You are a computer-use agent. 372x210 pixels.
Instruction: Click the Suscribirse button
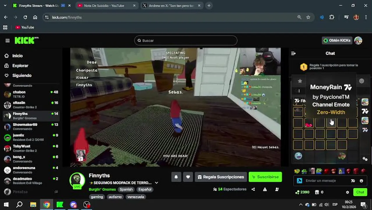pyautogui.click(x=265, y=177)
